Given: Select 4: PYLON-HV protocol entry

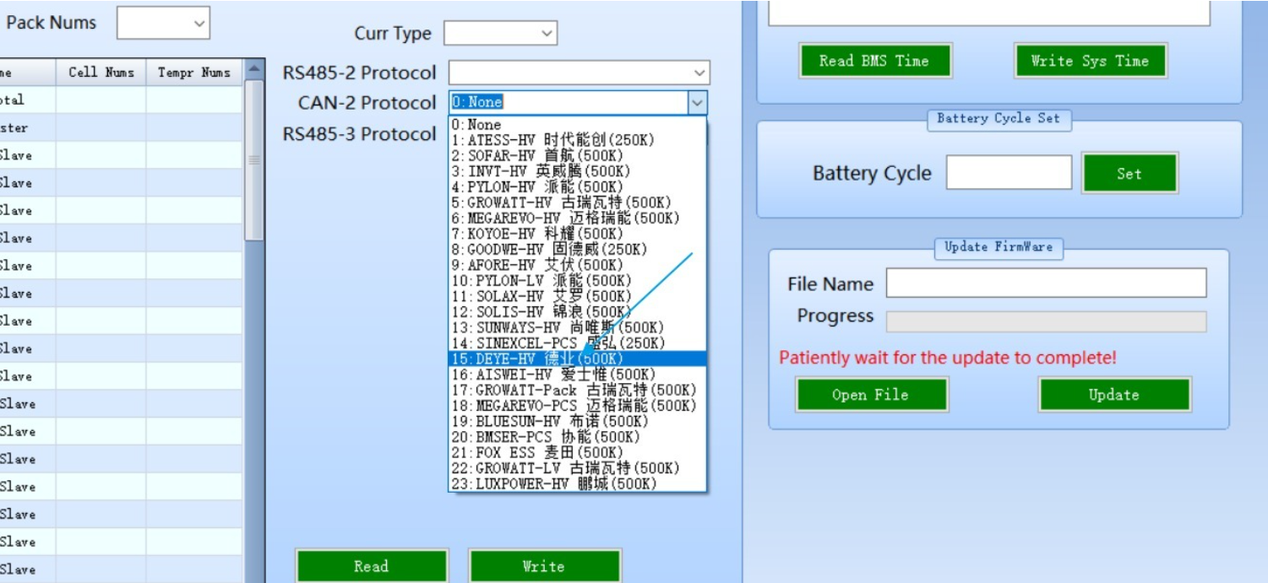Looking at the screenshot, I should 577,187.
